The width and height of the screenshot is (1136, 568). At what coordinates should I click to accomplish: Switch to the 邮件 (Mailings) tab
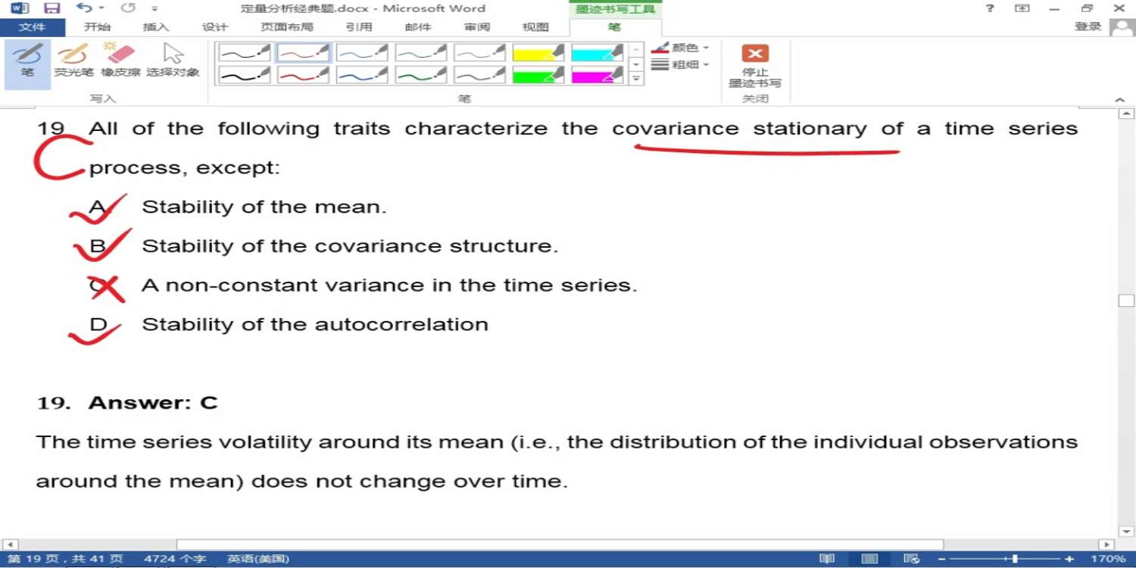coord(418,27)
